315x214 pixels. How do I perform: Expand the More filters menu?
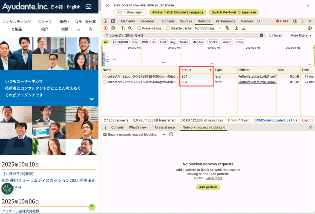pyautogui.click(x=301, y=35)
